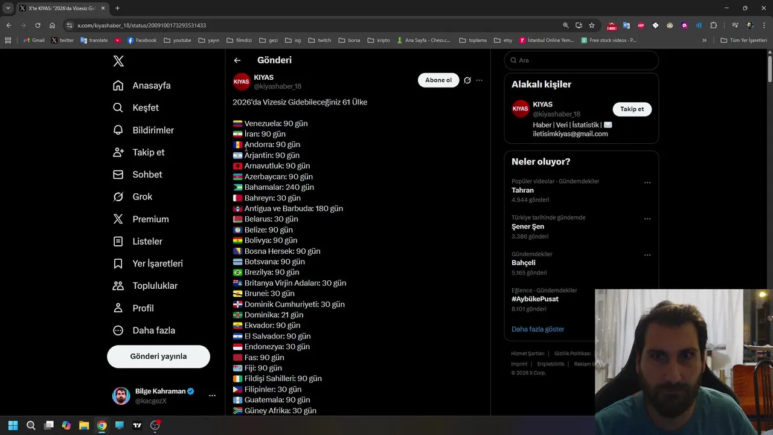The height and width of the screenshot is (435, 773).
Task: Open Hizmet Şartları footer link
Action: click(528, 353)
